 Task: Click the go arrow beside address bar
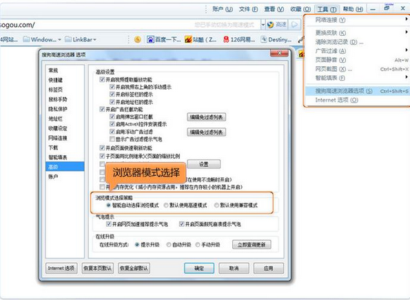[294, 25]
